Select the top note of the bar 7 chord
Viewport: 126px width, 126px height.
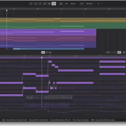click(x=112, y=61)
